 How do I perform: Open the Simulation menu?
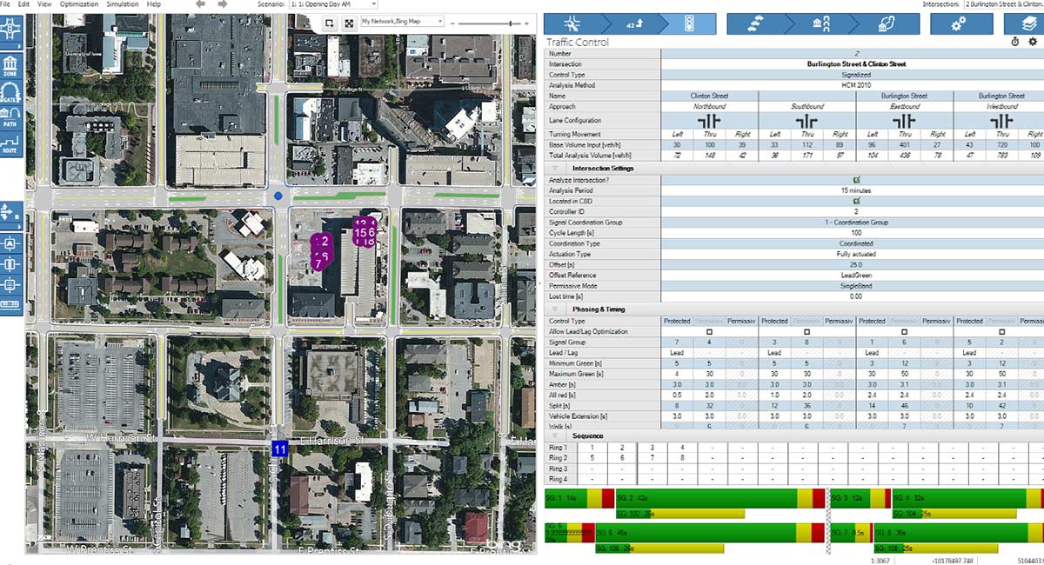[122, 4]
